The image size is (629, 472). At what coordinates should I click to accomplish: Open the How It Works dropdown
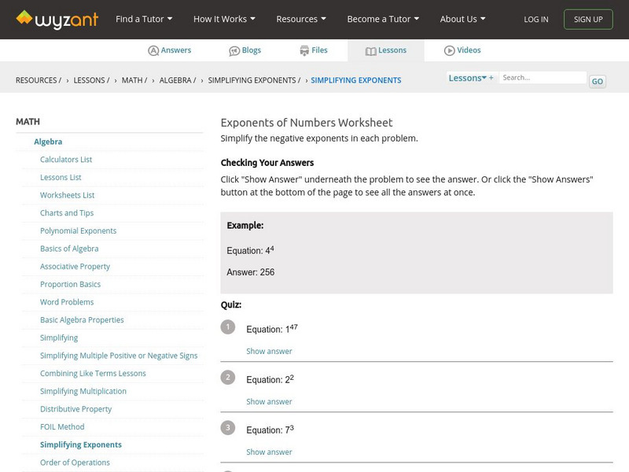(x=224, y=19)
